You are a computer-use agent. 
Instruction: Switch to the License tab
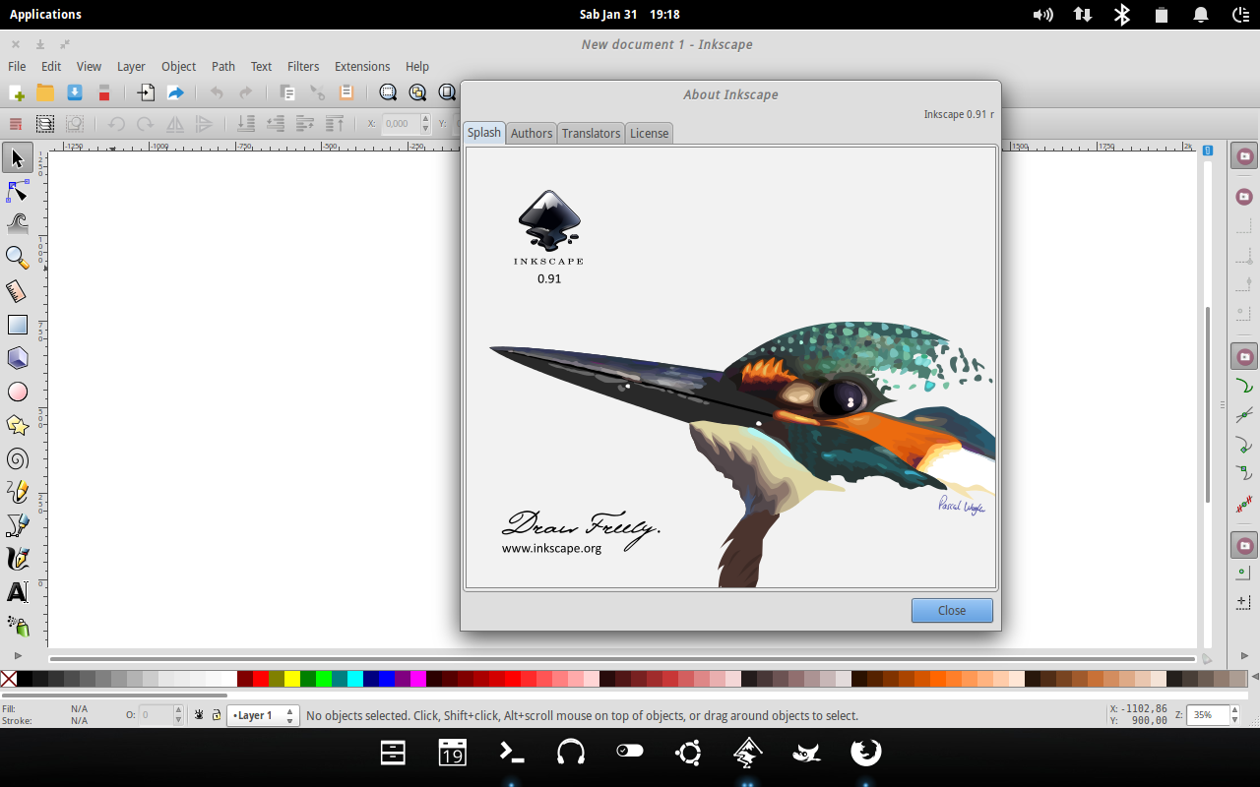tap(649, 133)
